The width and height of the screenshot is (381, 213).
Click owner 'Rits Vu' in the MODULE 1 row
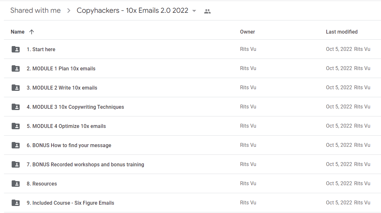(248, 68)
